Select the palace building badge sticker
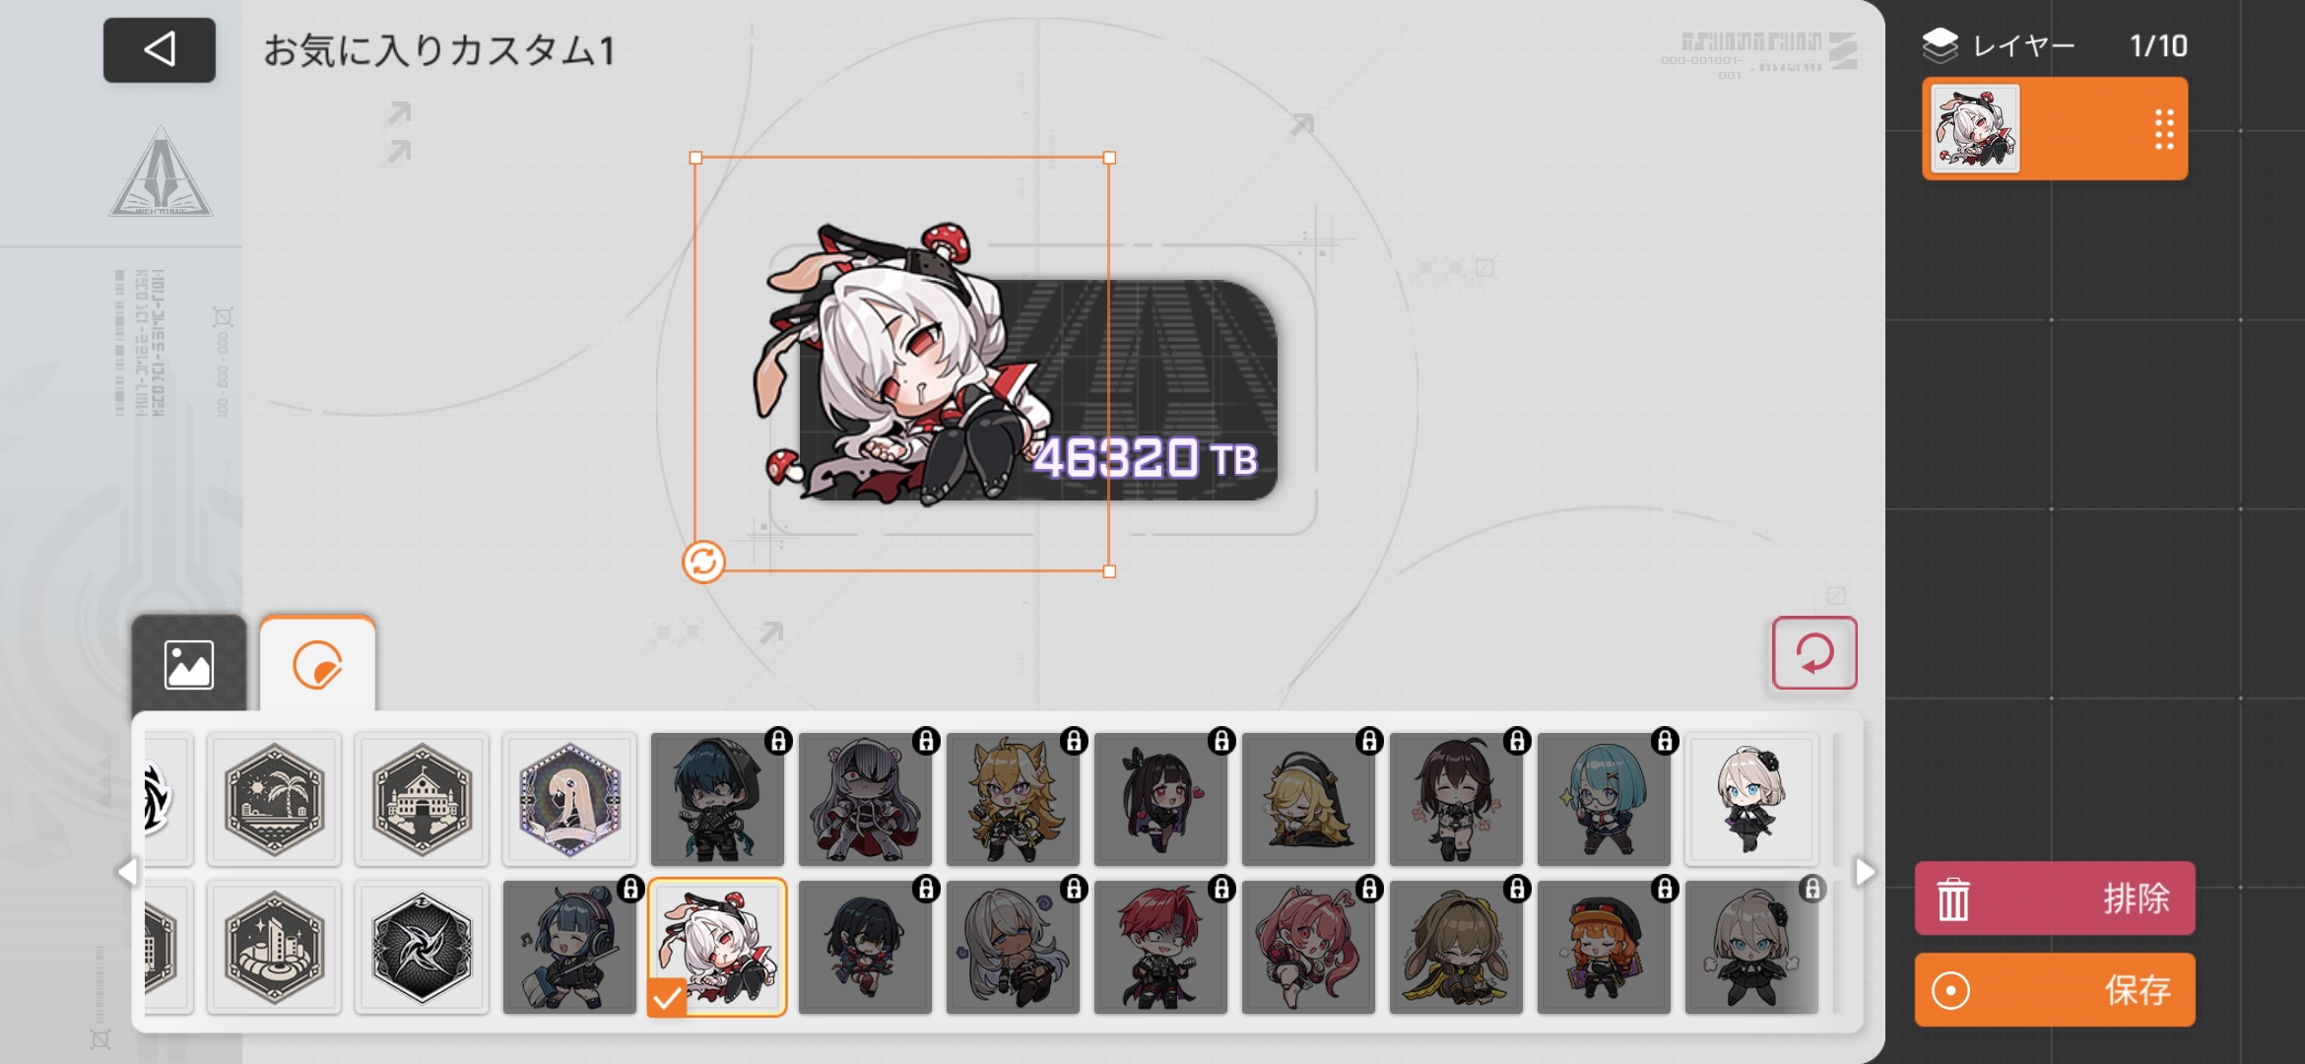The image size is (2305, 1064). [x=422, y=799]
